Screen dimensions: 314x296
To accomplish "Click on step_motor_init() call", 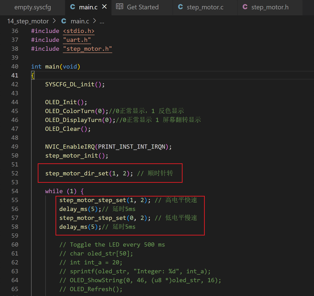I will click(77, 156).
